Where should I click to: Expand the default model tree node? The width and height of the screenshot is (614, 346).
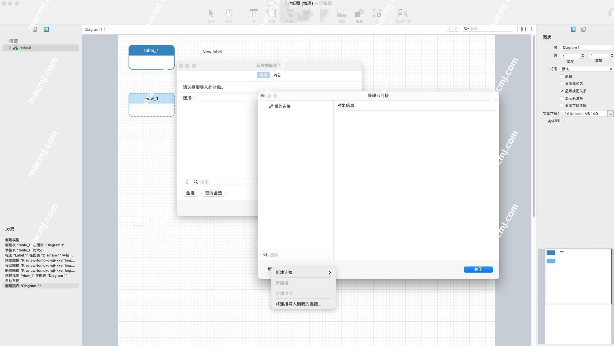10,48
